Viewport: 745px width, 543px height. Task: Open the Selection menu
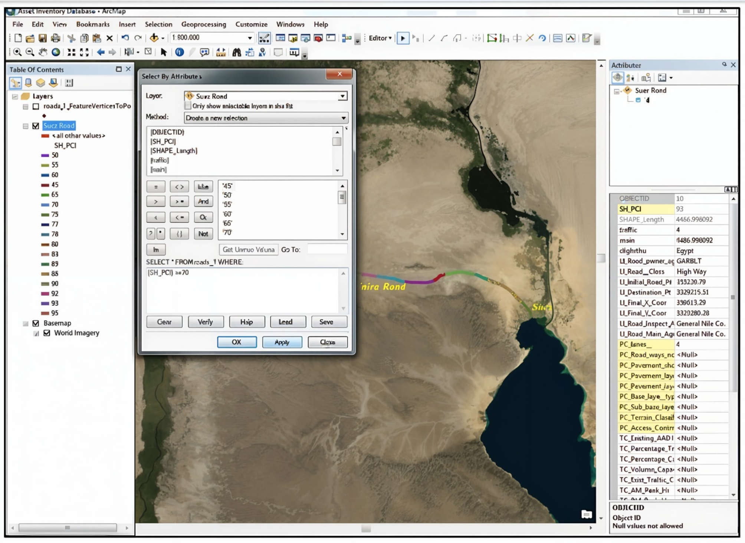tap(158, 25)
